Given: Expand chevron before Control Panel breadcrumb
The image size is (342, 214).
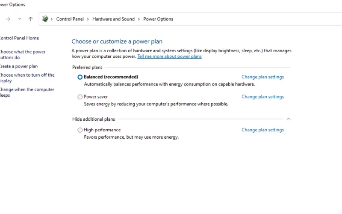Looking at the screenshot, I should pos(52,19).
